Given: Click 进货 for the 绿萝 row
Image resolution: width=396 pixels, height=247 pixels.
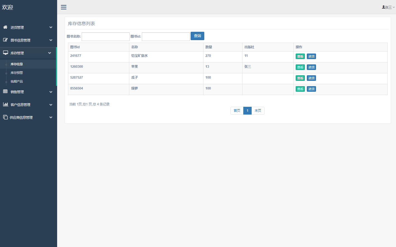Looking at the screenshot, I should click(311, 89).
